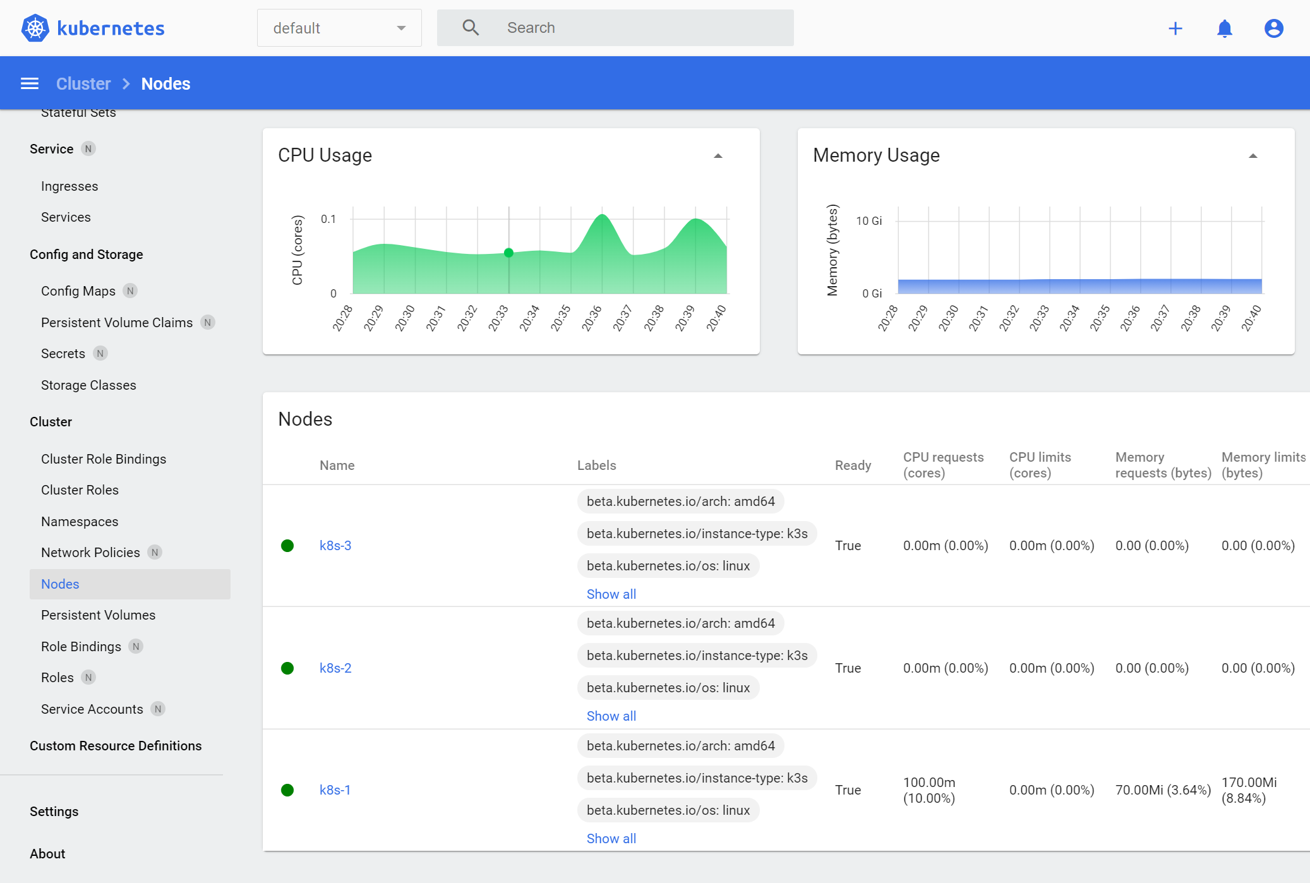Screen dimensions: 1310x883
Task: Click the Kubernetes logo
Action: (x=35, y=28)
